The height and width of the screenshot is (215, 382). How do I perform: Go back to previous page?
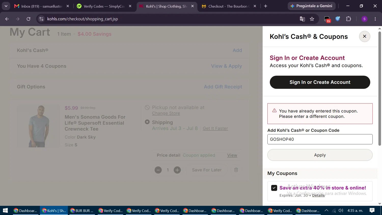(7, 19)
